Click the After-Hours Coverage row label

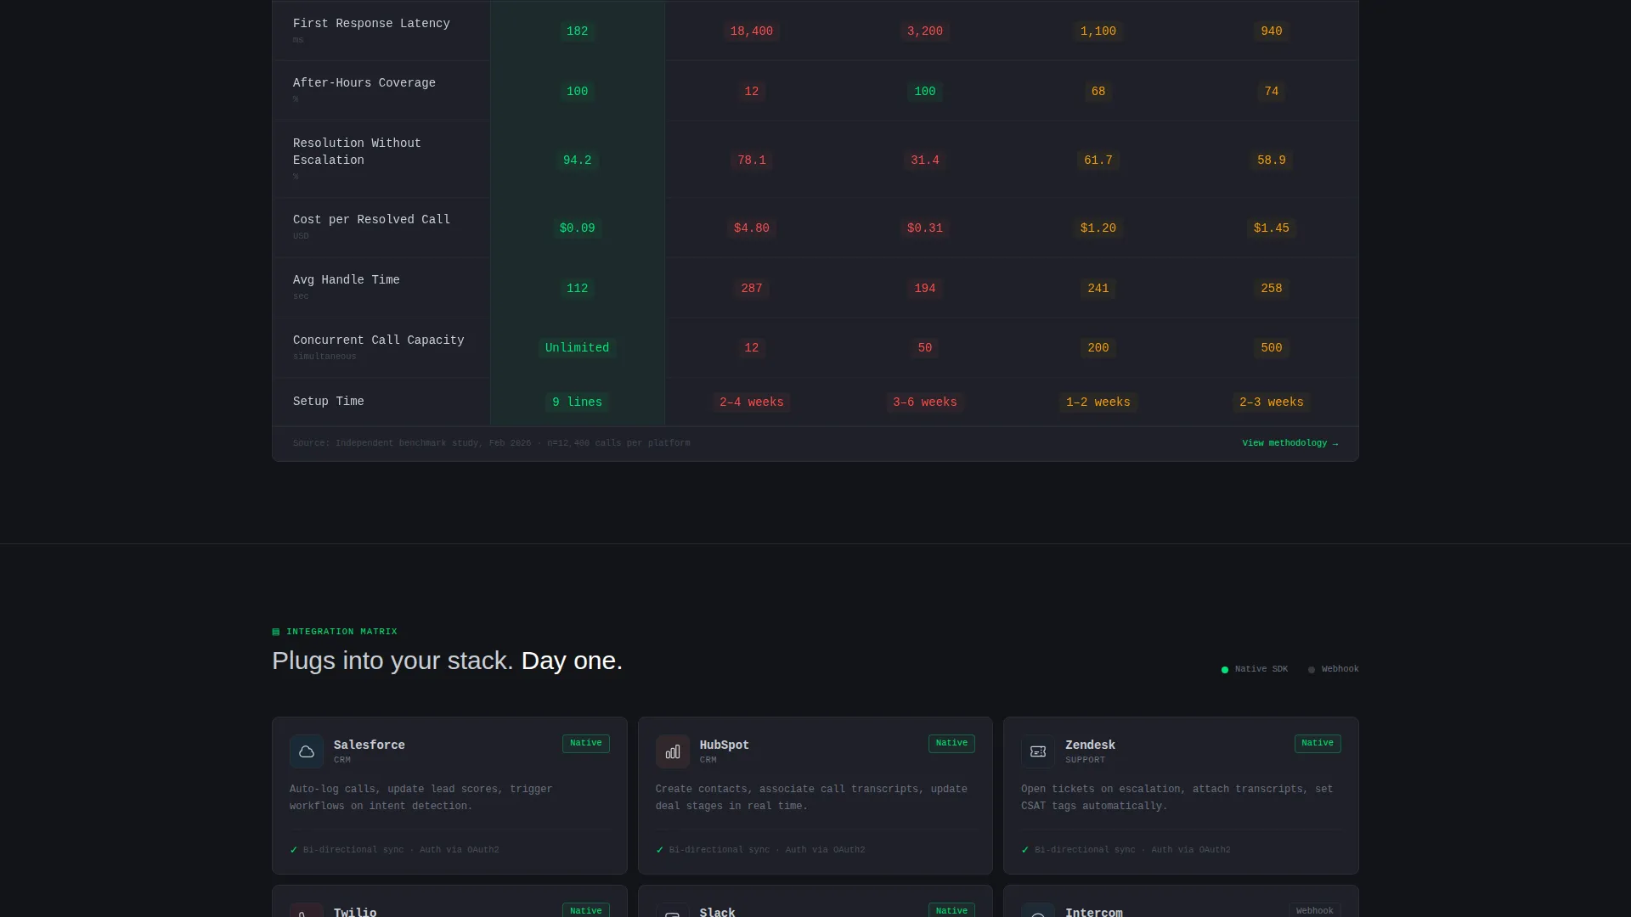364,83
